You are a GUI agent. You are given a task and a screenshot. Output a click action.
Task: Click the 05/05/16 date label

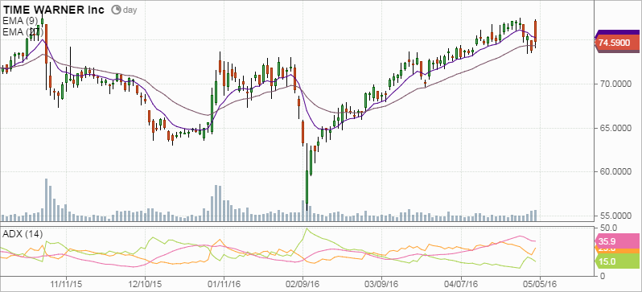tap(540, 283)
